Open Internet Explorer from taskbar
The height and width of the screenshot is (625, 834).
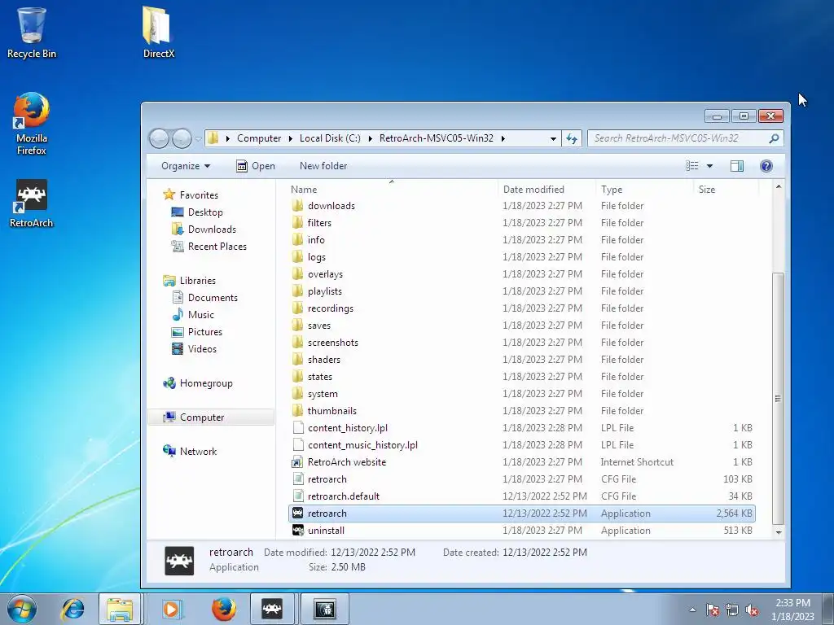[72, 609]
